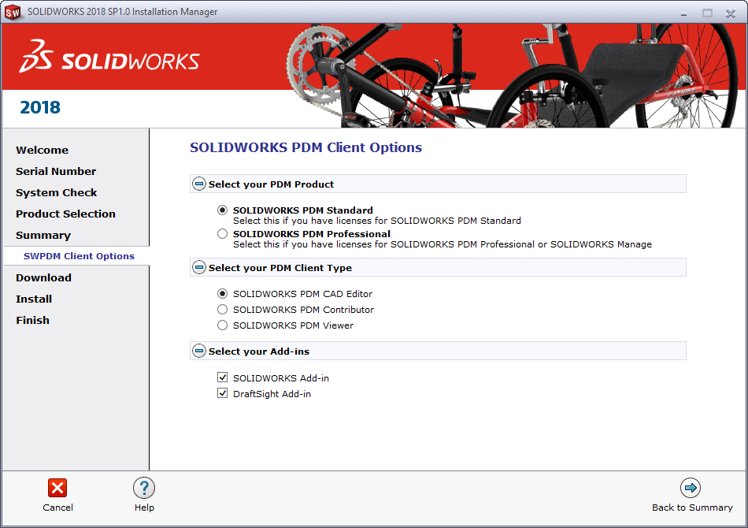This screenshot has height=528, width=748.
Task: Go to the Serial Number step
Action: pyautogui.click(x=56, y=171)
